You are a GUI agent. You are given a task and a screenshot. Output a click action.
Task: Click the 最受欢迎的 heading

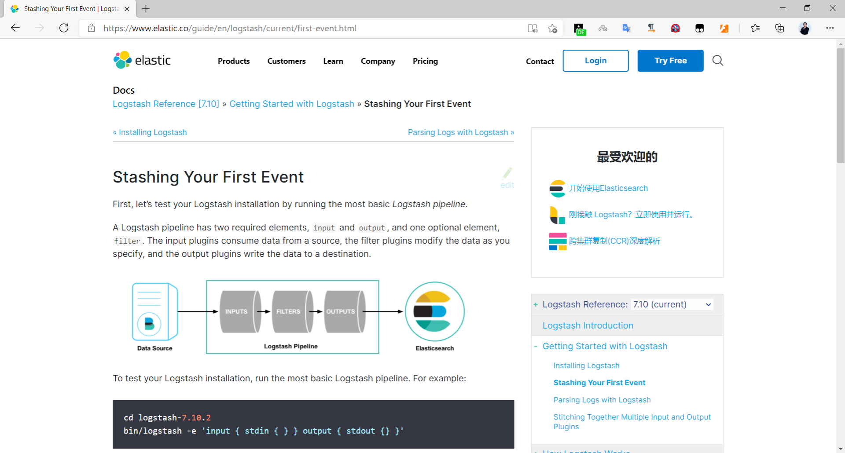pyautogui.click(x=627, y=157)
